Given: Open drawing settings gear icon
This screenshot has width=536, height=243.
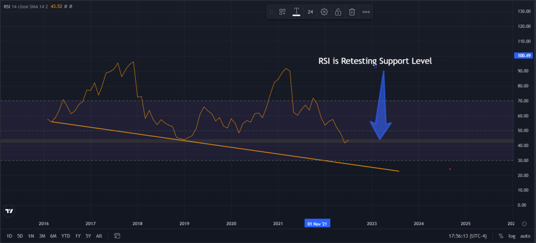Looking at the screenshot, I should [324, 12].
